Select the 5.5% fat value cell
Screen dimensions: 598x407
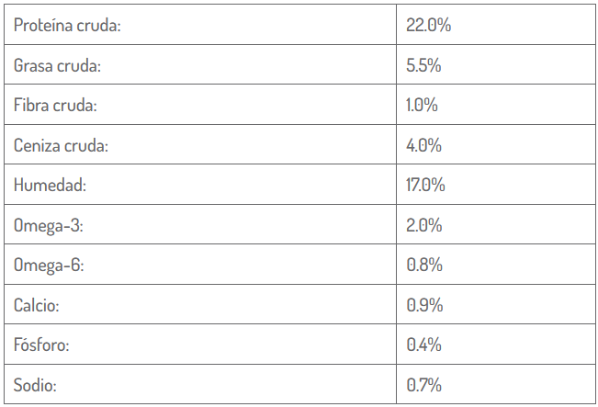pyautogui.click(x=423, y=66)
